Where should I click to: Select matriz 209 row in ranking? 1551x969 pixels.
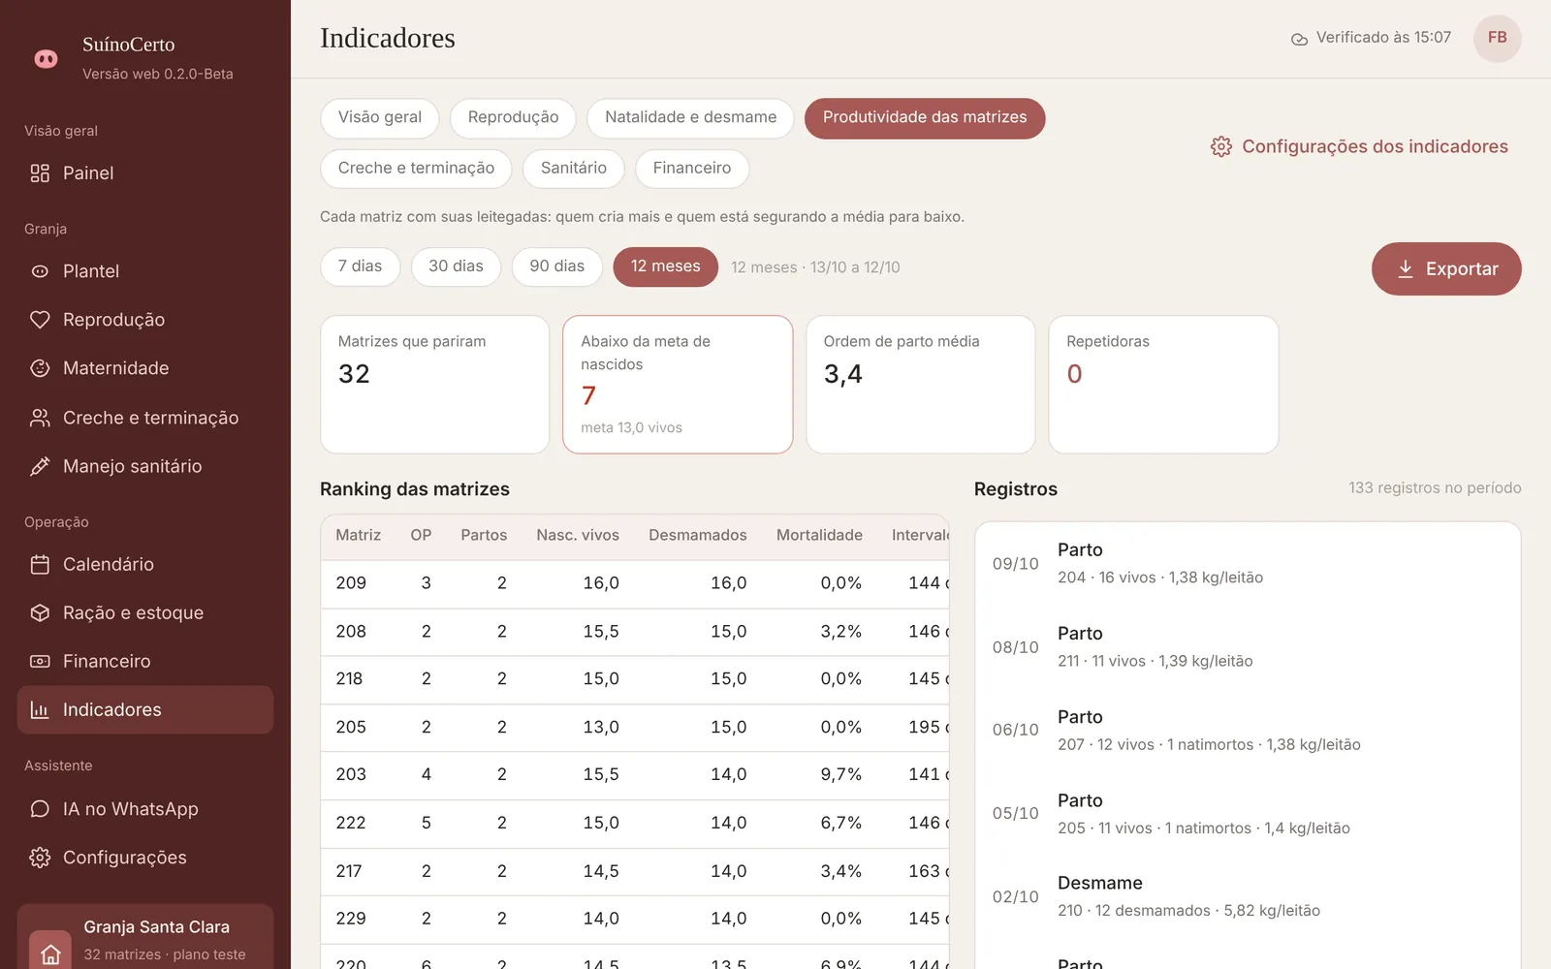(635, 583)
